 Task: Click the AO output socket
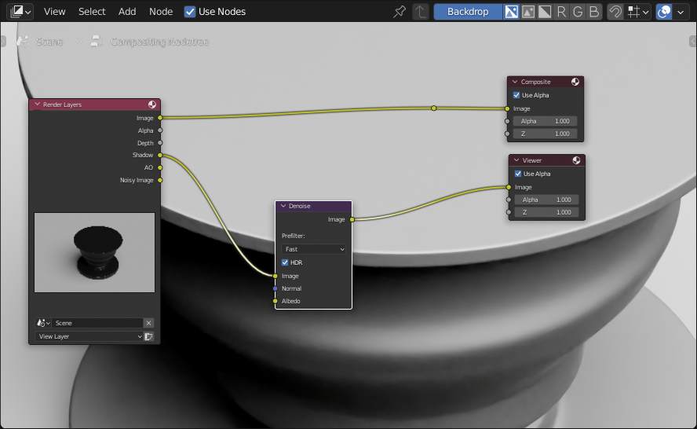pyautogui.click(x=160, y=168)
